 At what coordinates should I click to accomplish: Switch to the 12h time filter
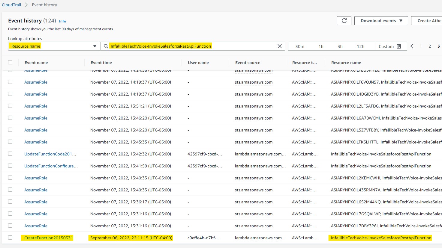[x=360, y=46]
